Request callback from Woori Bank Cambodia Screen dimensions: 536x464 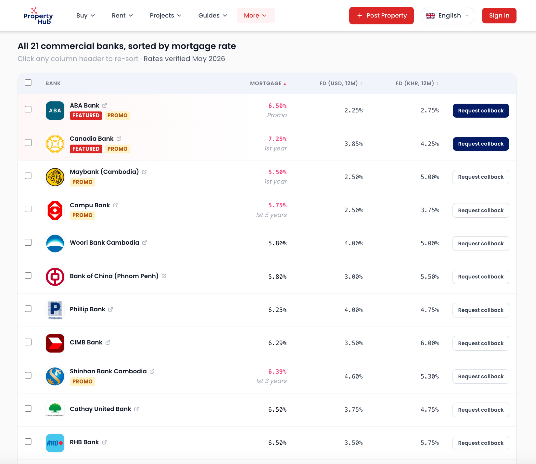[481, 243]
